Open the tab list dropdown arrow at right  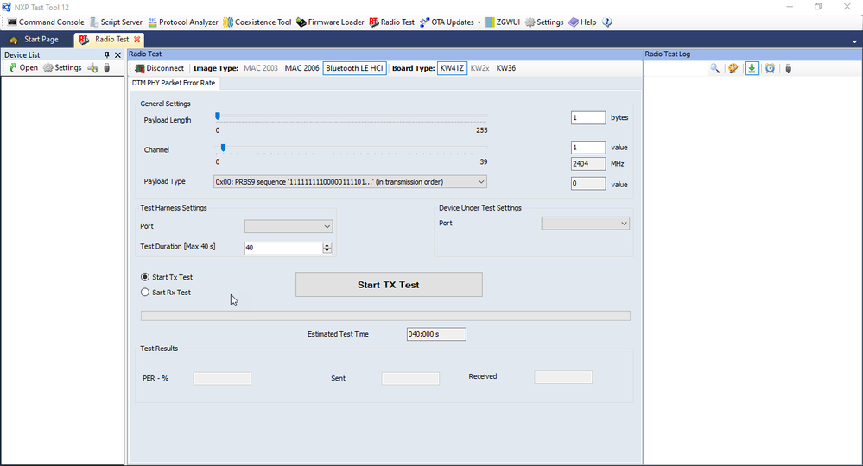click(854, 41)
